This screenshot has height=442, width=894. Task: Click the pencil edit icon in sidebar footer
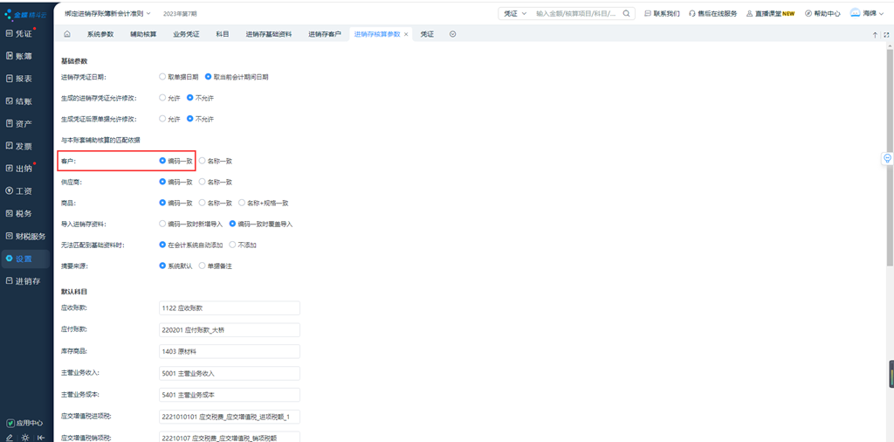(10, 438)
